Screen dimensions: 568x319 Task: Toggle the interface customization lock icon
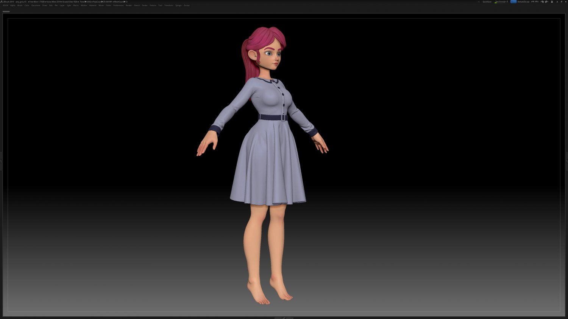[x=552, y=2]
